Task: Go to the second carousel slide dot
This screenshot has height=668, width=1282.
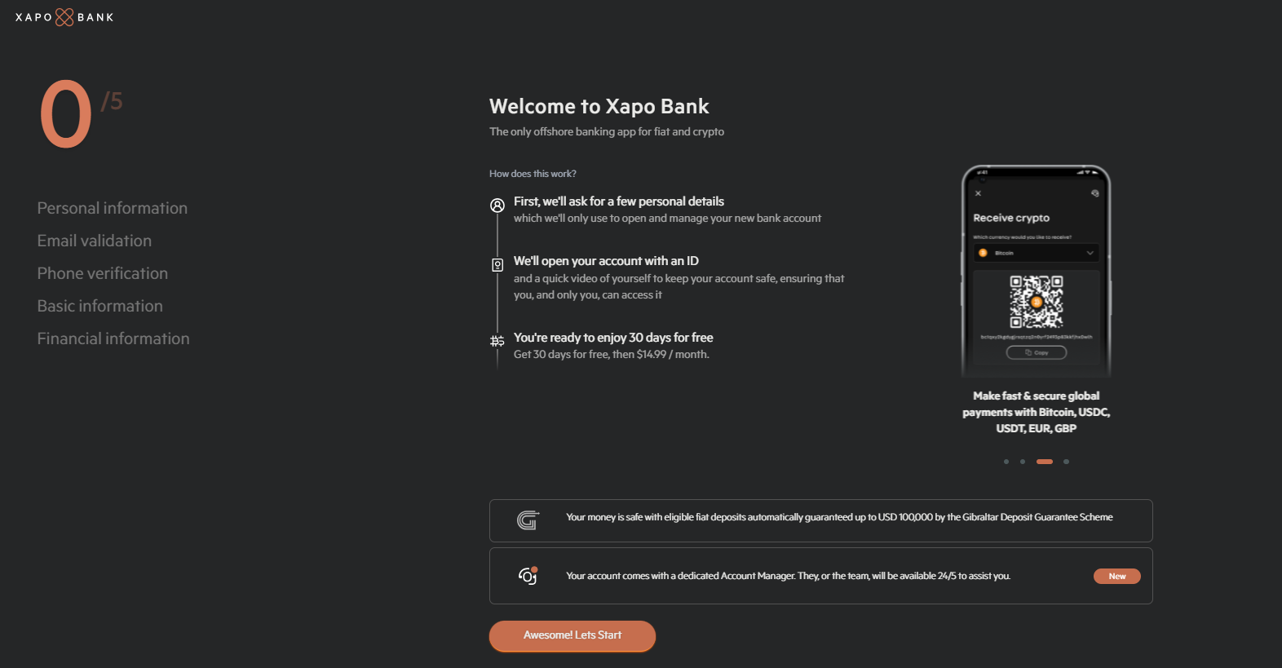Action: click(1023, 462)
